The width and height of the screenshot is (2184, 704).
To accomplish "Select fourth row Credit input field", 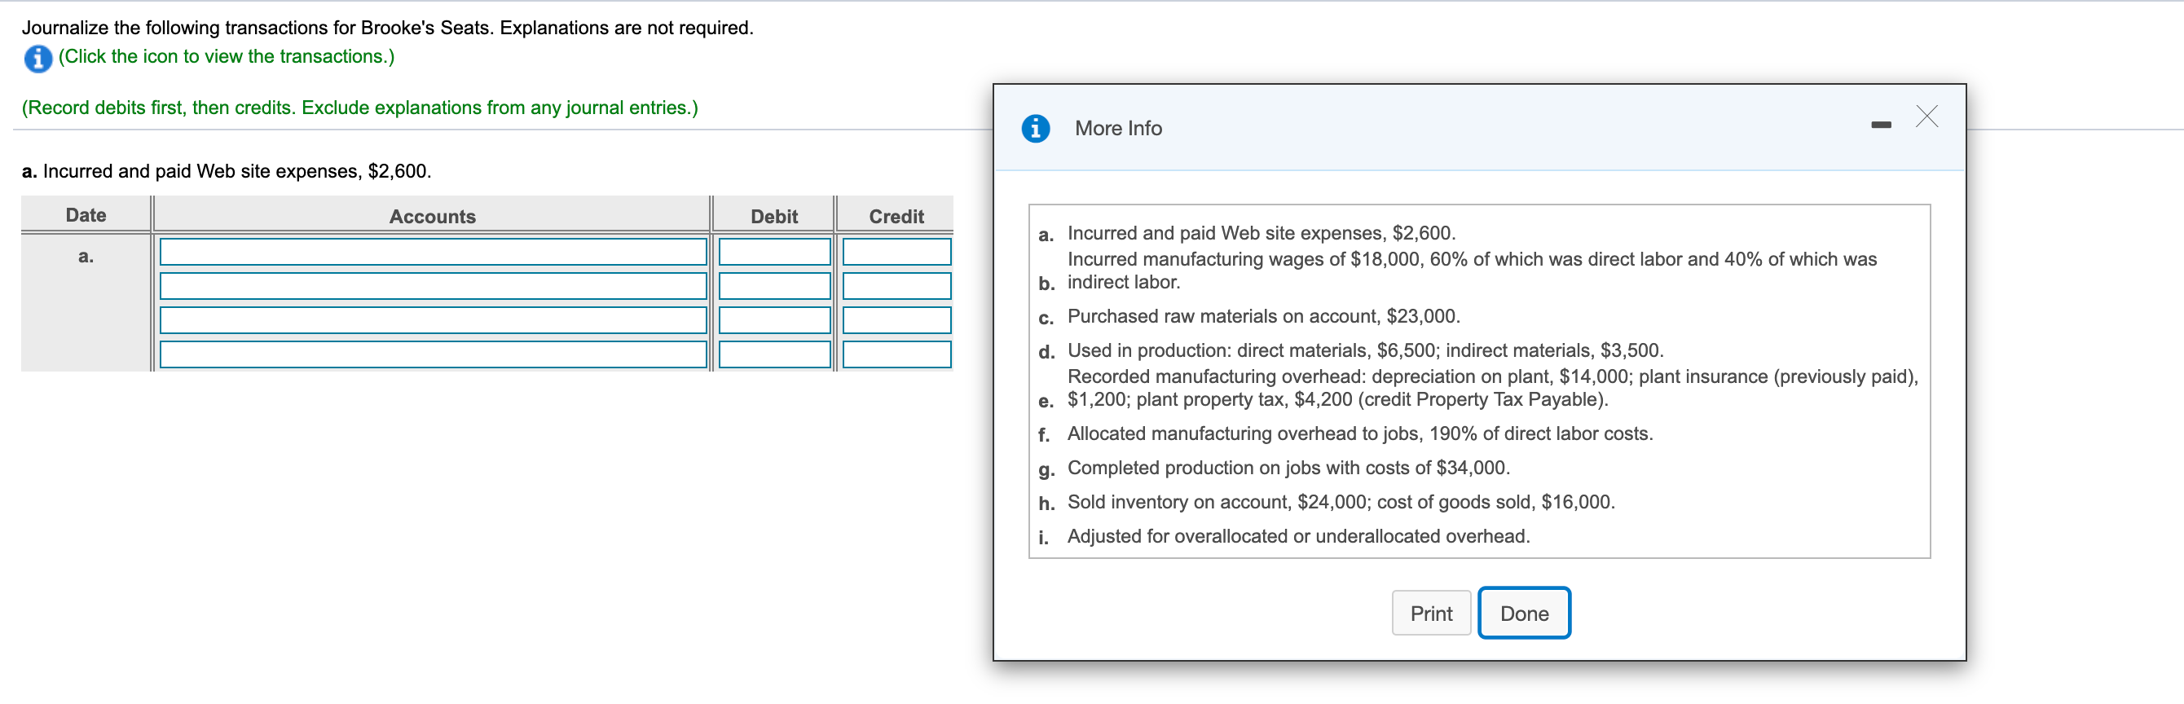I will coord(897,354).
